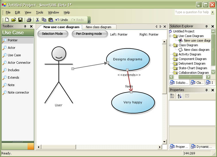The height and width of the screenshot is (157, 217).
Task: Select the Note tool in Toolbox
Action: 18,85
